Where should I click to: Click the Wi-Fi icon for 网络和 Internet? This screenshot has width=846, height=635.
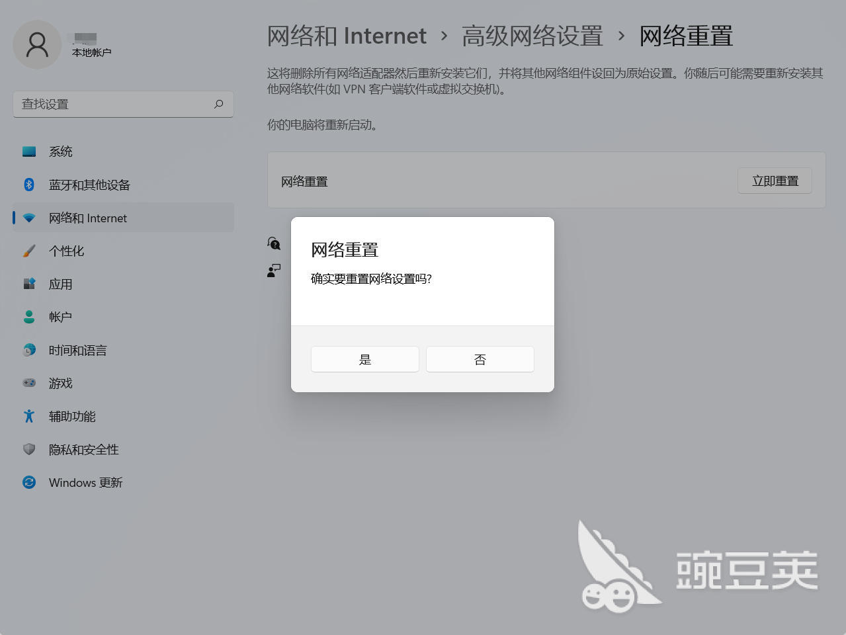coord(29,218)
